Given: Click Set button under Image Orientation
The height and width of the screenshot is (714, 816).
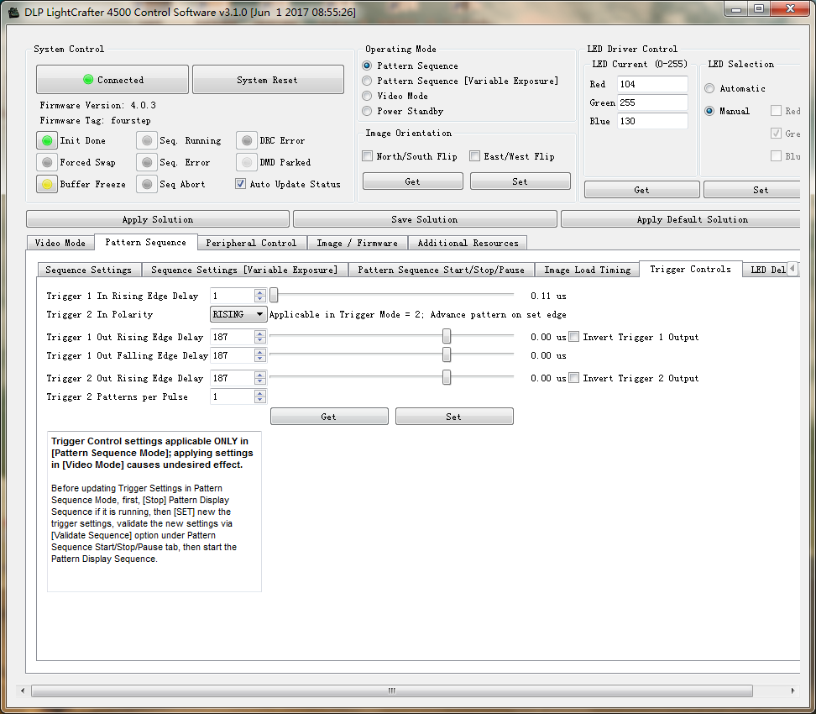Looking at the screenshot, I should pos(520,181).
